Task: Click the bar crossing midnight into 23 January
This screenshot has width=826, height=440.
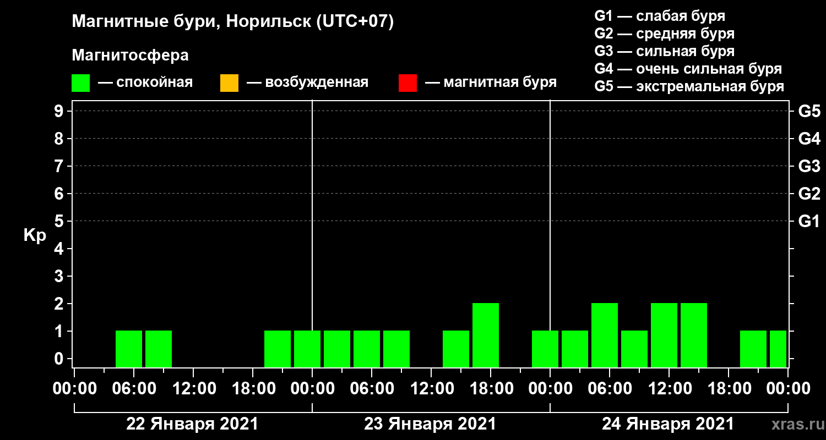Action: click(307, 349)
